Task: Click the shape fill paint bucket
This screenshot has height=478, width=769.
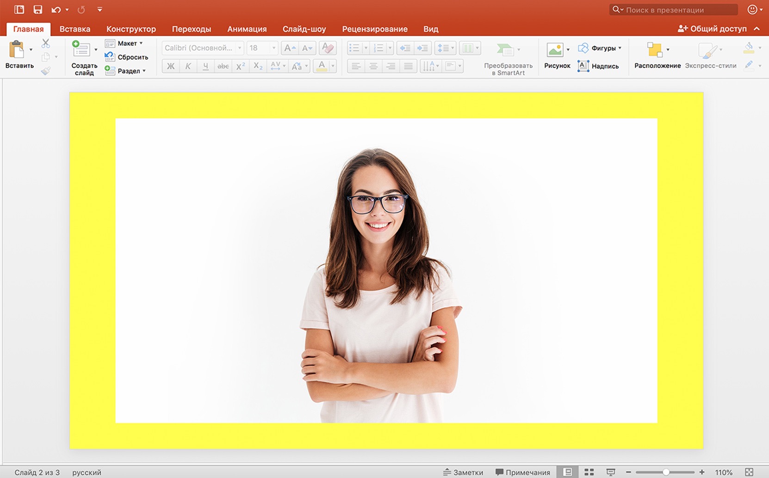Action: click(749, 48)
